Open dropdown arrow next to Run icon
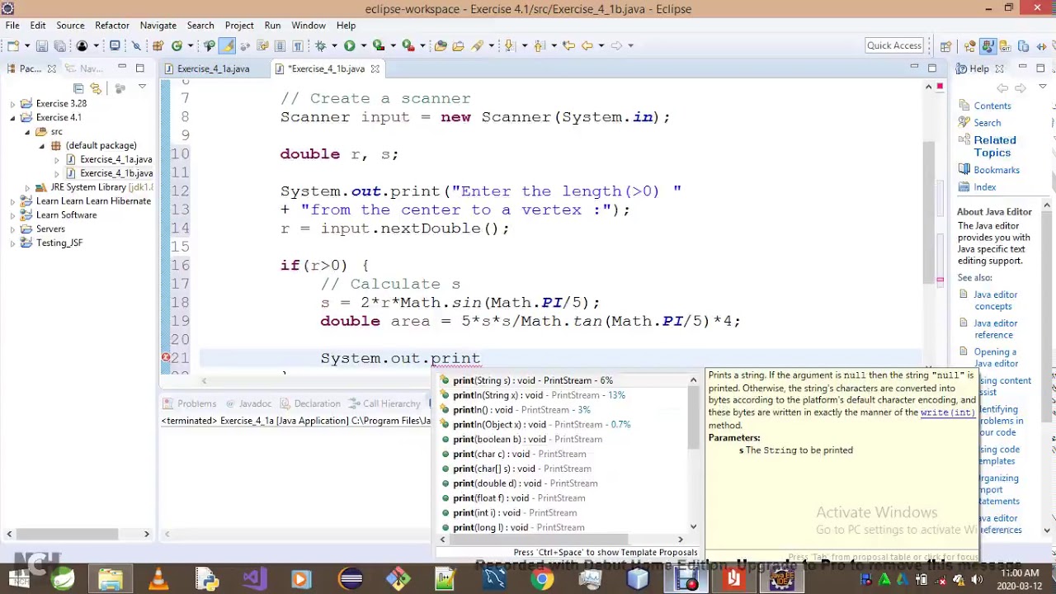Image resolution: width=1056 pixels, height=594 pixels. point(362,45)
